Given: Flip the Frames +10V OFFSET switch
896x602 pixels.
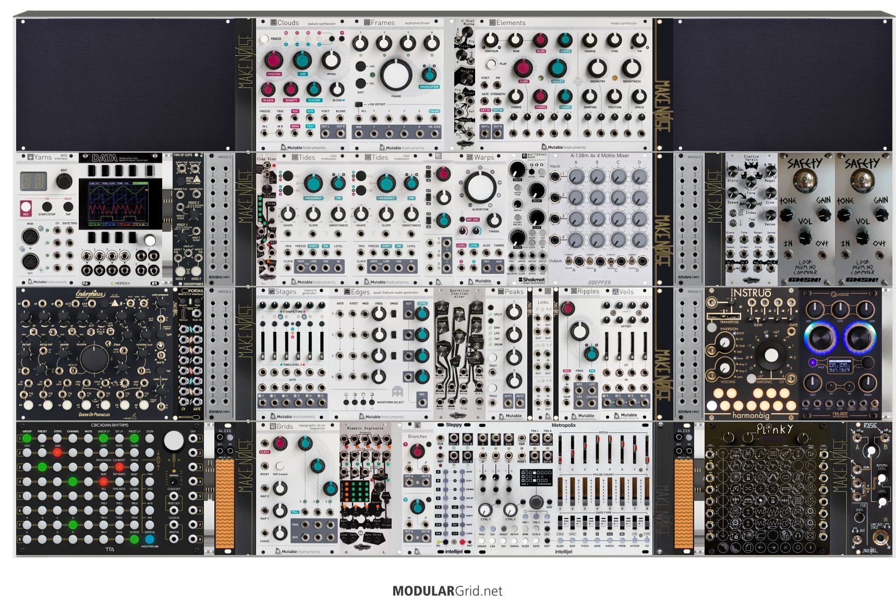Looking at the screenshot, I should pyautogui.click(x=359, y=105).
